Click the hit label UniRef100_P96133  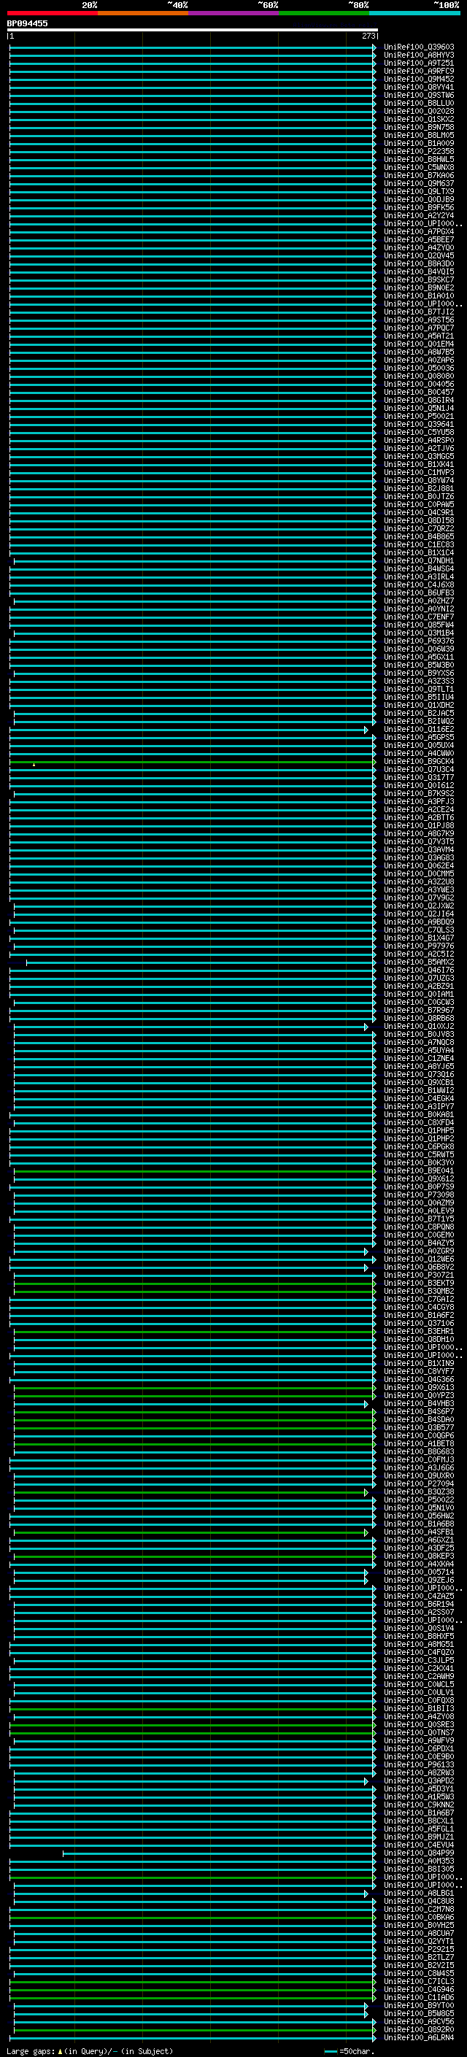pos(419,1766)
